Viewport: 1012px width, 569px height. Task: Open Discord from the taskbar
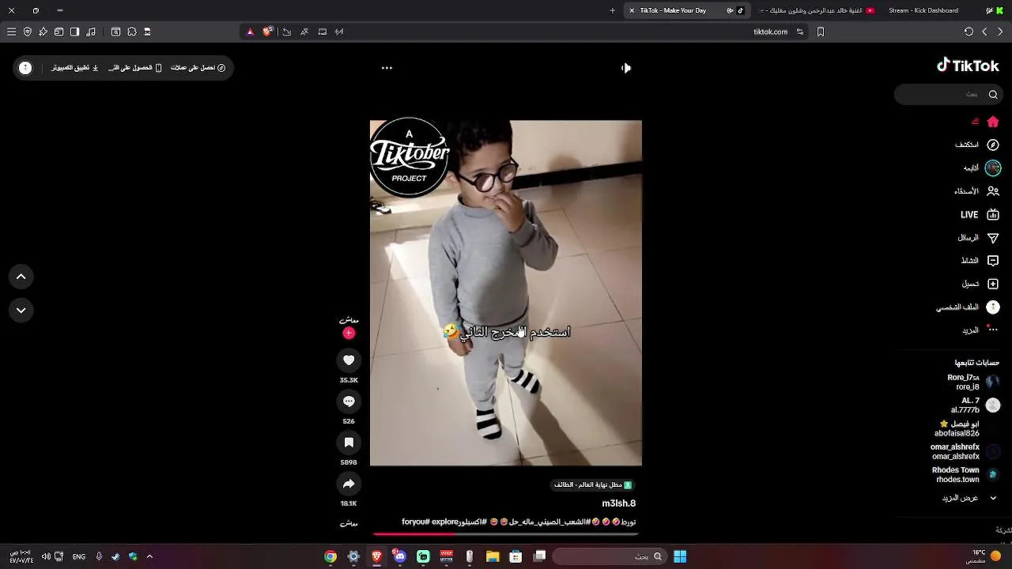400,556
